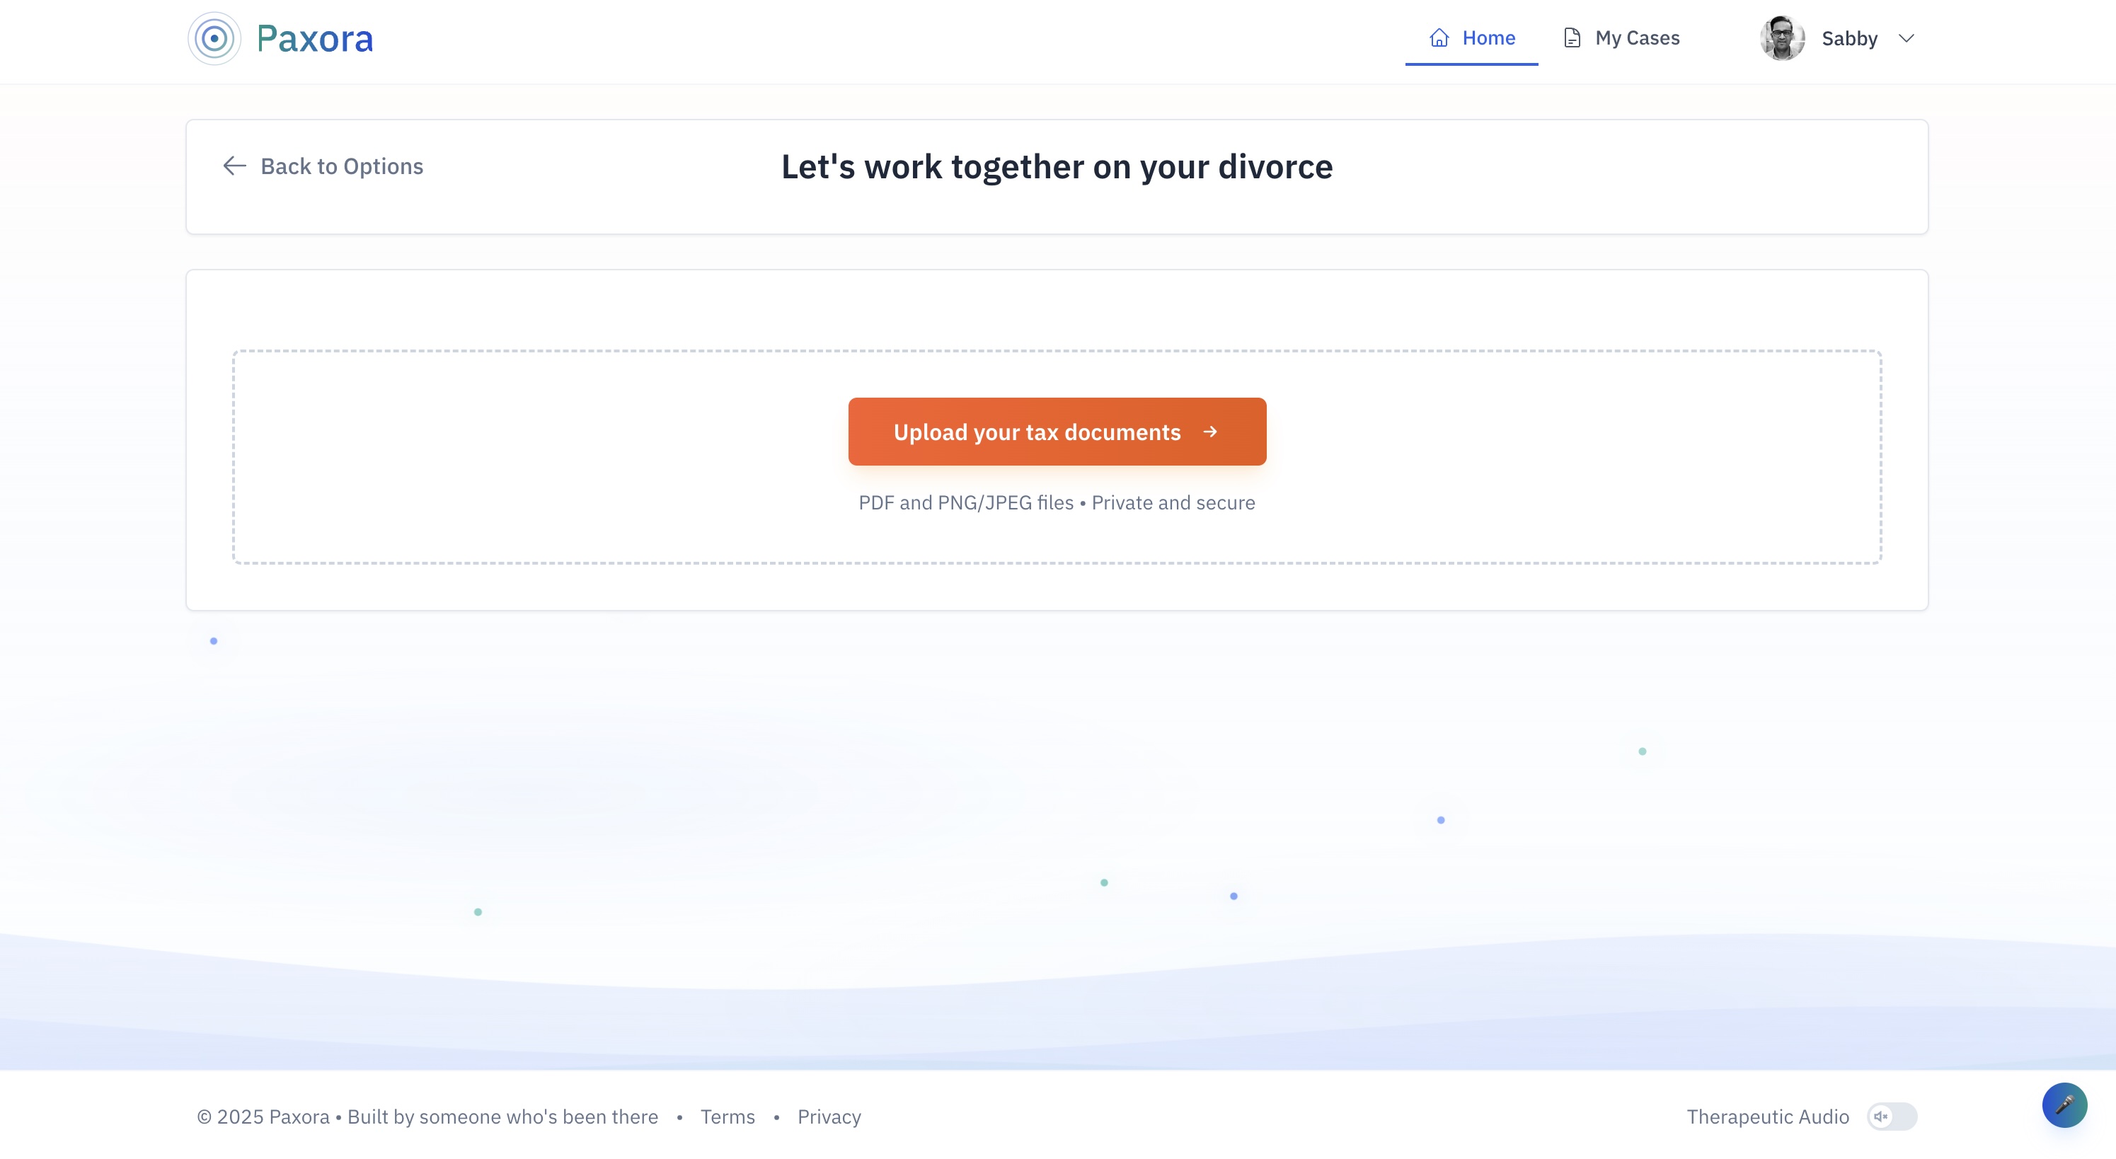Expand the Sabby account dropdown chevron
The width and height of the screenshot is (2116, 1159).
click(1907, 38)
